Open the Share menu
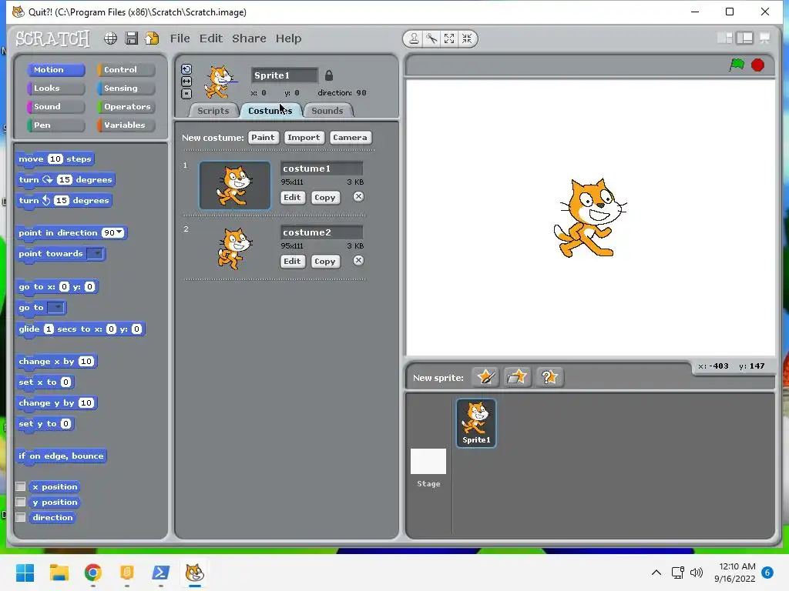Viewport: 789px width, 591px height. click(x=249, y=38)
